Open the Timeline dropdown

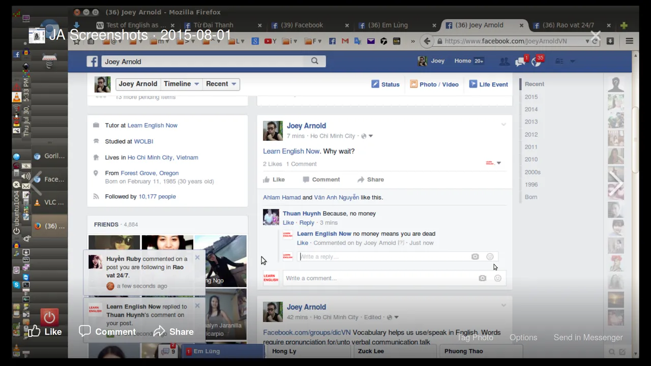pyautogui.click(x=181, y=84)
